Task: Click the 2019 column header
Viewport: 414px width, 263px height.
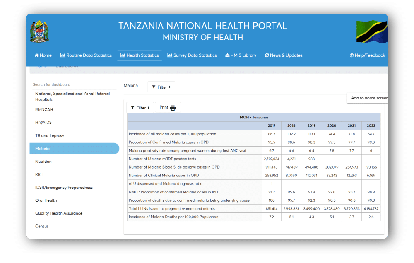Action: (312, 125)
